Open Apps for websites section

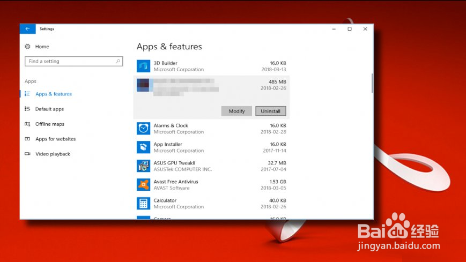55,139
